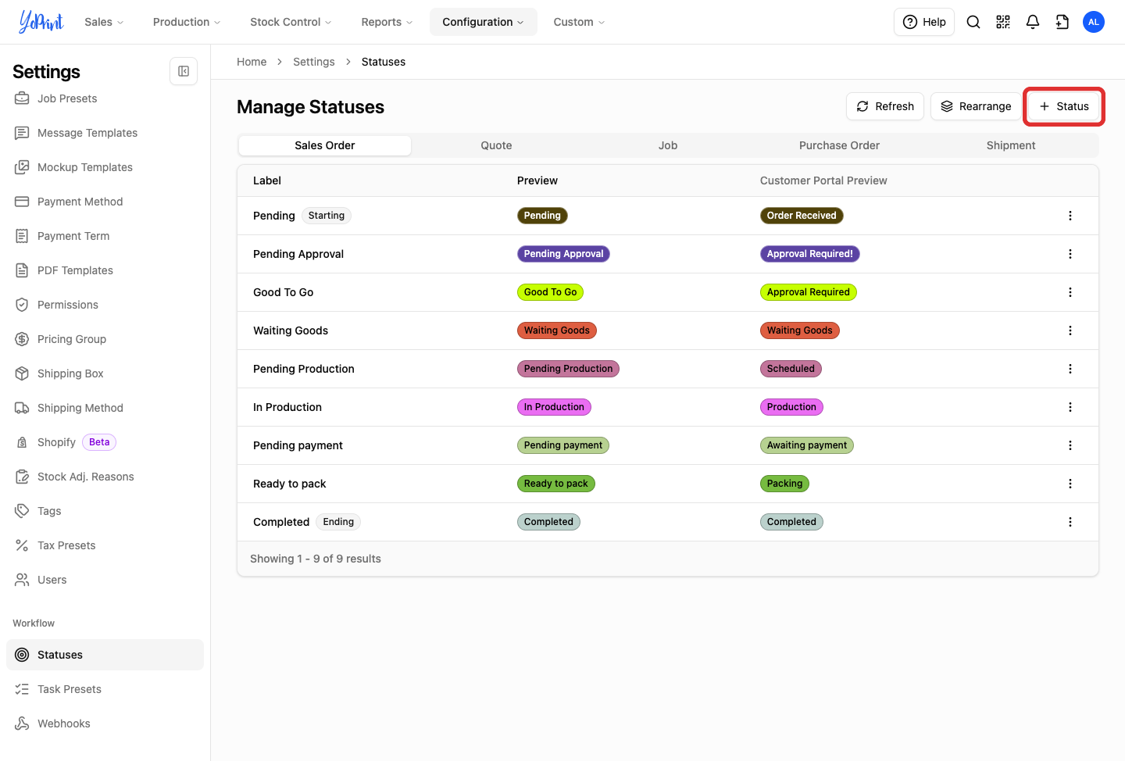Image resolution: width=1125 pixels, height=761 pixels.
Task: Open the Custom dropdown menu
Action: (579, 22)
